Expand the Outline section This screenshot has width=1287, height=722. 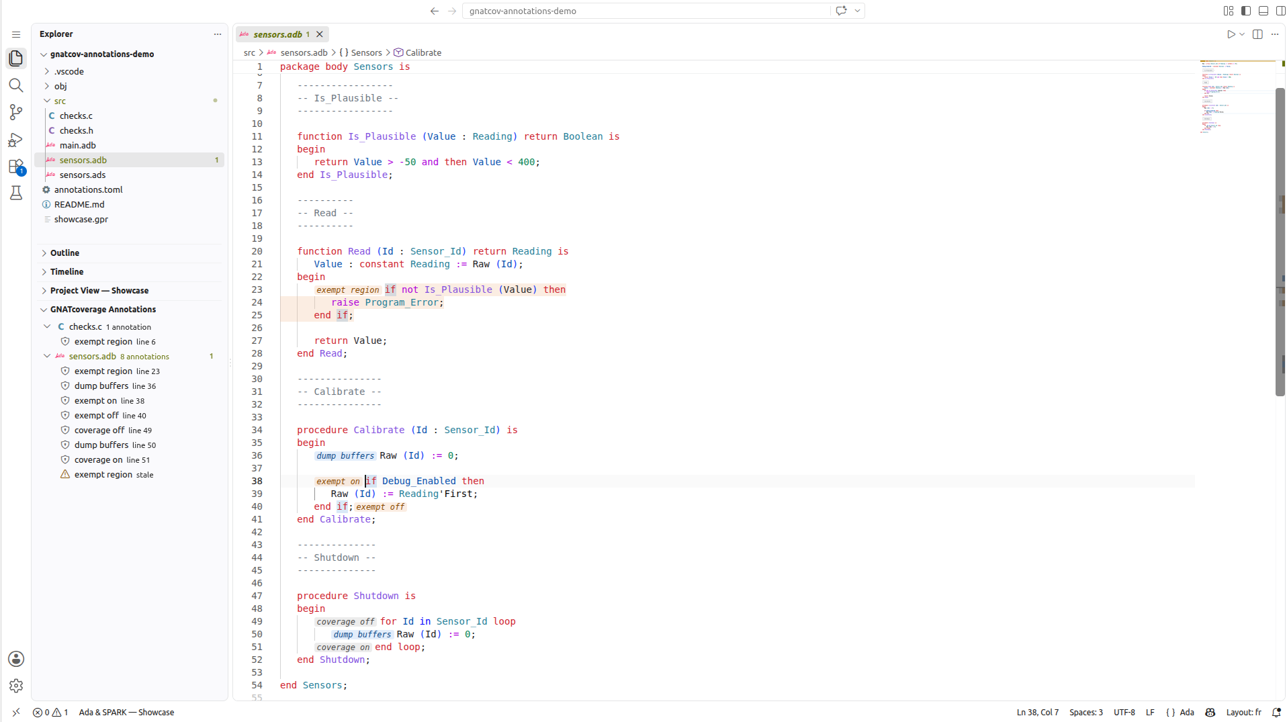[129, 253]
